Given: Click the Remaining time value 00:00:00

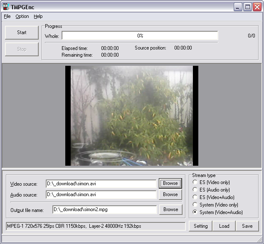Looking at the screenshot, I should (110, 55).
